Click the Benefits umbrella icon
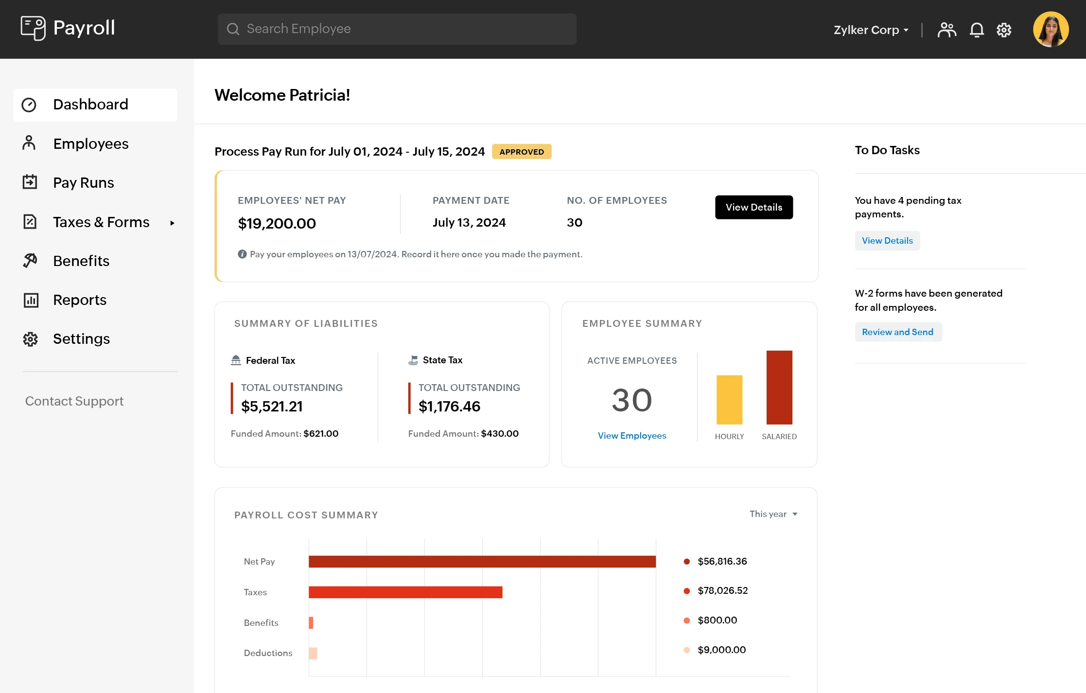1086x693 pixels. 30,261
